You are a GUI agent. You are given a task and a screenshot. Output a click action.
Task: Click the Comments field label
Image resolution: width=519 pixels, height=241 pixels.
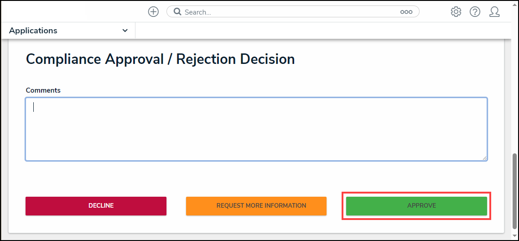tap(43, 90)
